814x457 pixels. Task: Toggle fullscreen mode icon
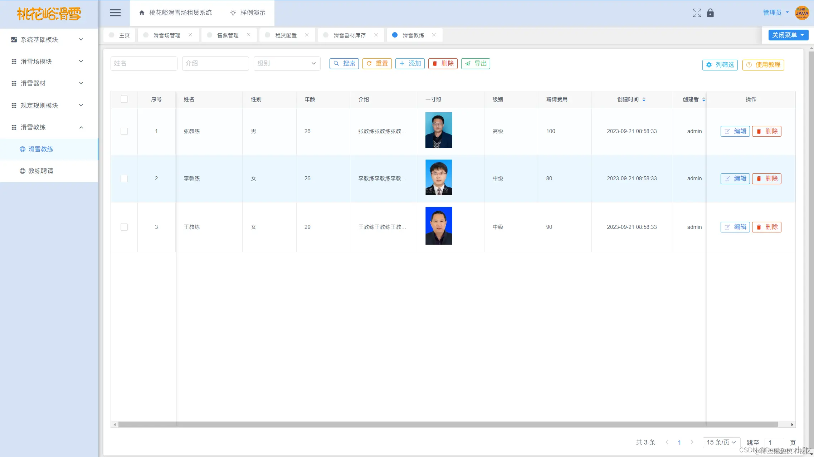click(697, 13)
